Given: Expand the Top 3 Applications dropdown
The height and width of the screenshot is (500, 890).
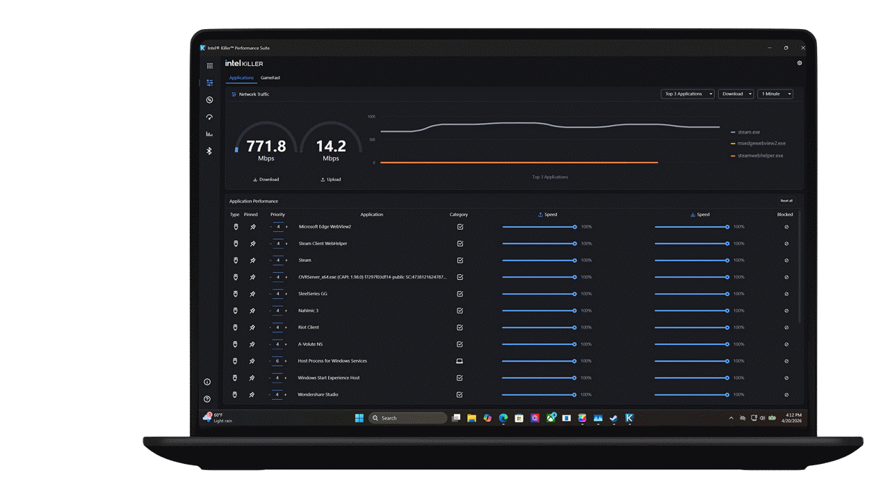Looking at the screenshot, I should coord(688,94).
